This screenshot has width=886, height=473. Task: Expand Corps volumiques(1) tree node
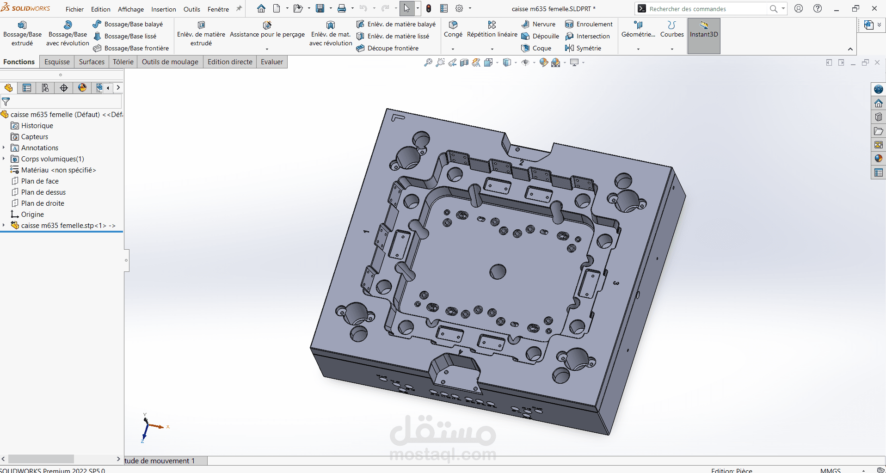4,159
